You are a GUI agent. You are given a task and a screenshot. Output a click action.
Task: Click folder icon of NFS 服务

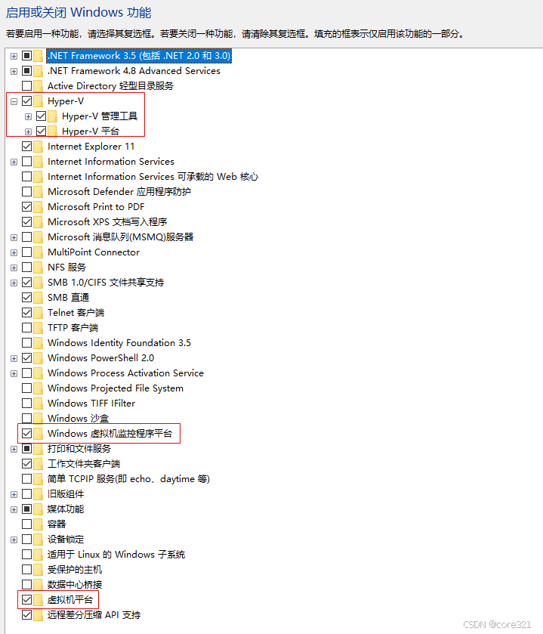(x=39, y=268)
